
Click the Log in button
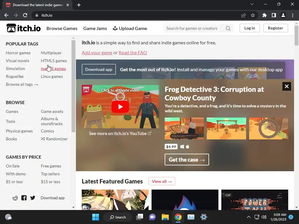pyautogui.click(x=250, y=28)
